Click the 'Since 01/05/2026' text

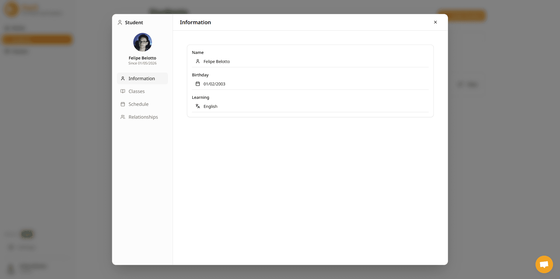click(142, 63)
